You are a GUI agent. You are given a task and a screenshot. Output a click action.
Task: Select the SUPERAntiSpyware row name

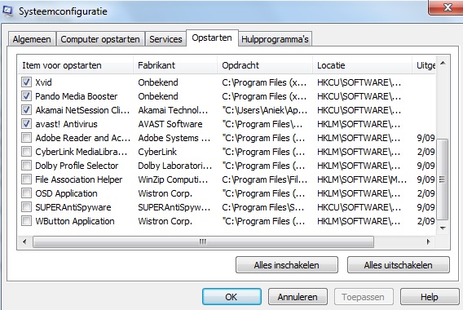coord(73,207)
